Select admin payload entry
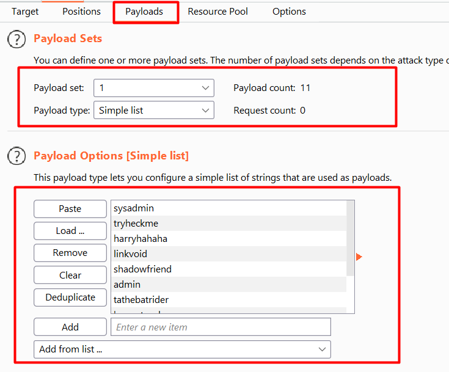 pyautogui.click(x=229, y=285)
